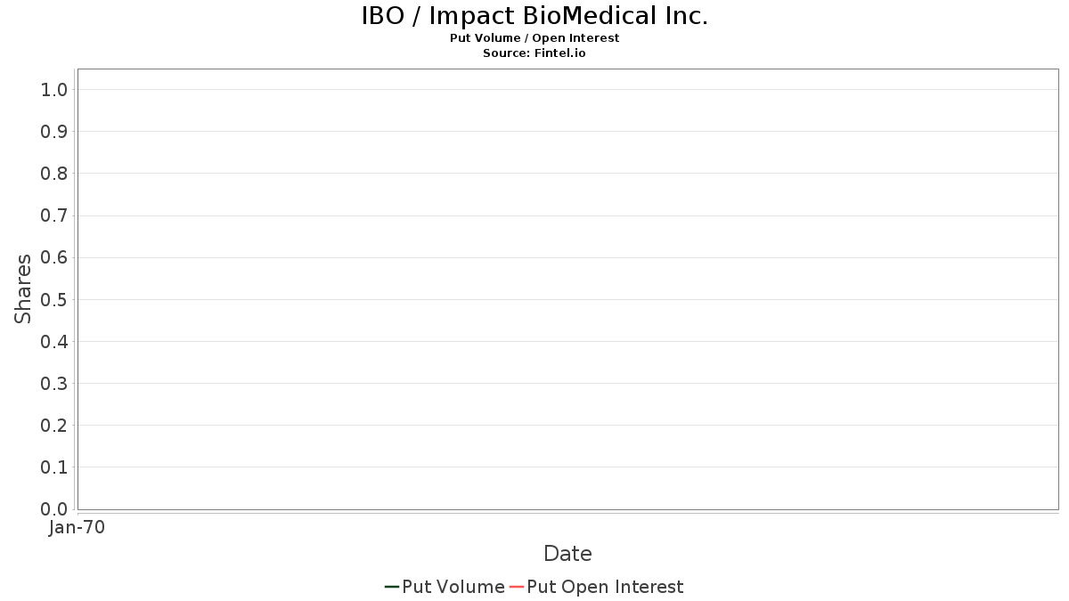Click the 0.3 y-axis tick label
This screenshot has width=1069, height=601.
tap(54, 384)
